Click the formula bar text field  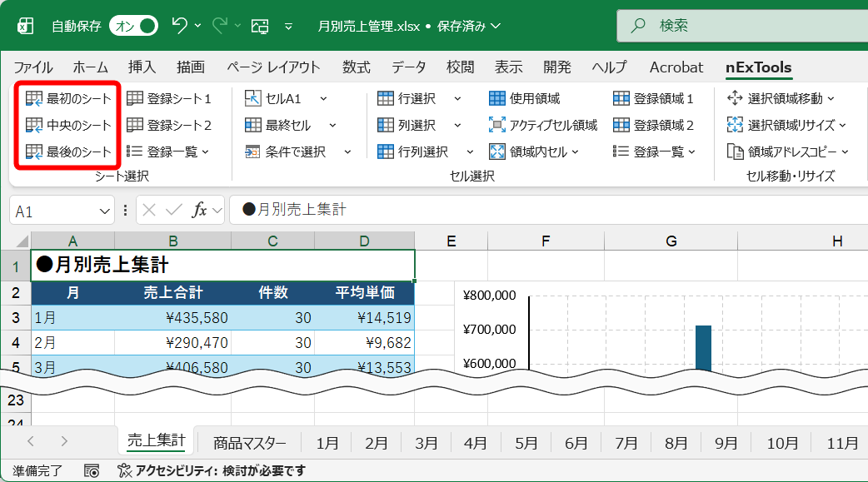[x=548, y=210]
